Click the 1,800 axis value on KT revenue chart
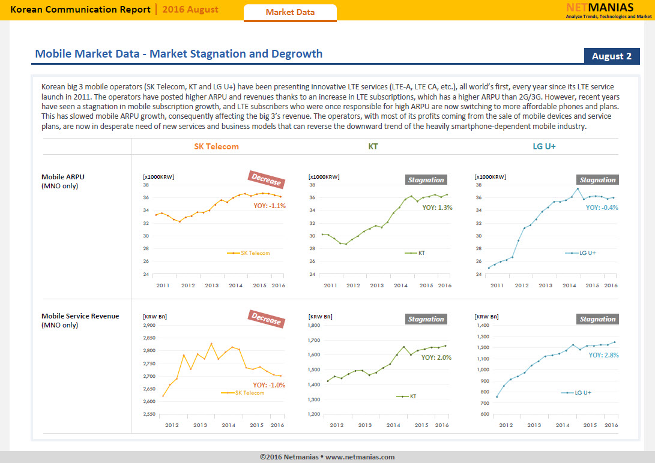The width and height of the screenshot is (655, 463). point(314,325)
